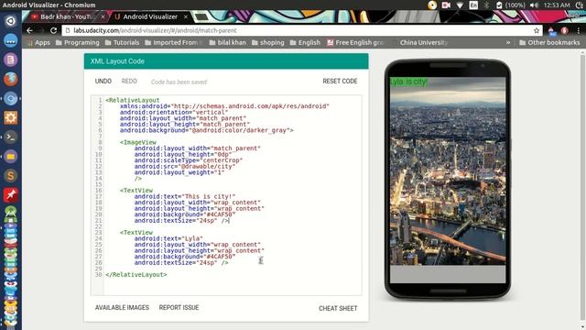This screenshot has height=330, width=586.
Task: Close the Android Visualizer tab
Action: (186, 16)
